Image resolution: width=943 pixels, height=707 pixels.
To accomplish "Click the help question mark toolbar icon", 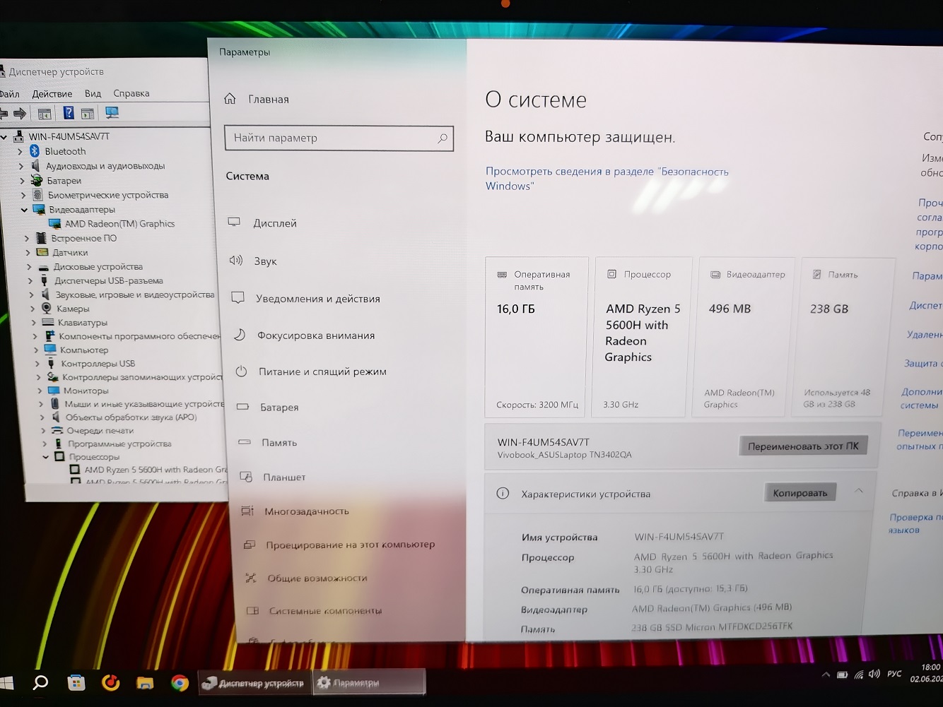I will coord(69,113).
